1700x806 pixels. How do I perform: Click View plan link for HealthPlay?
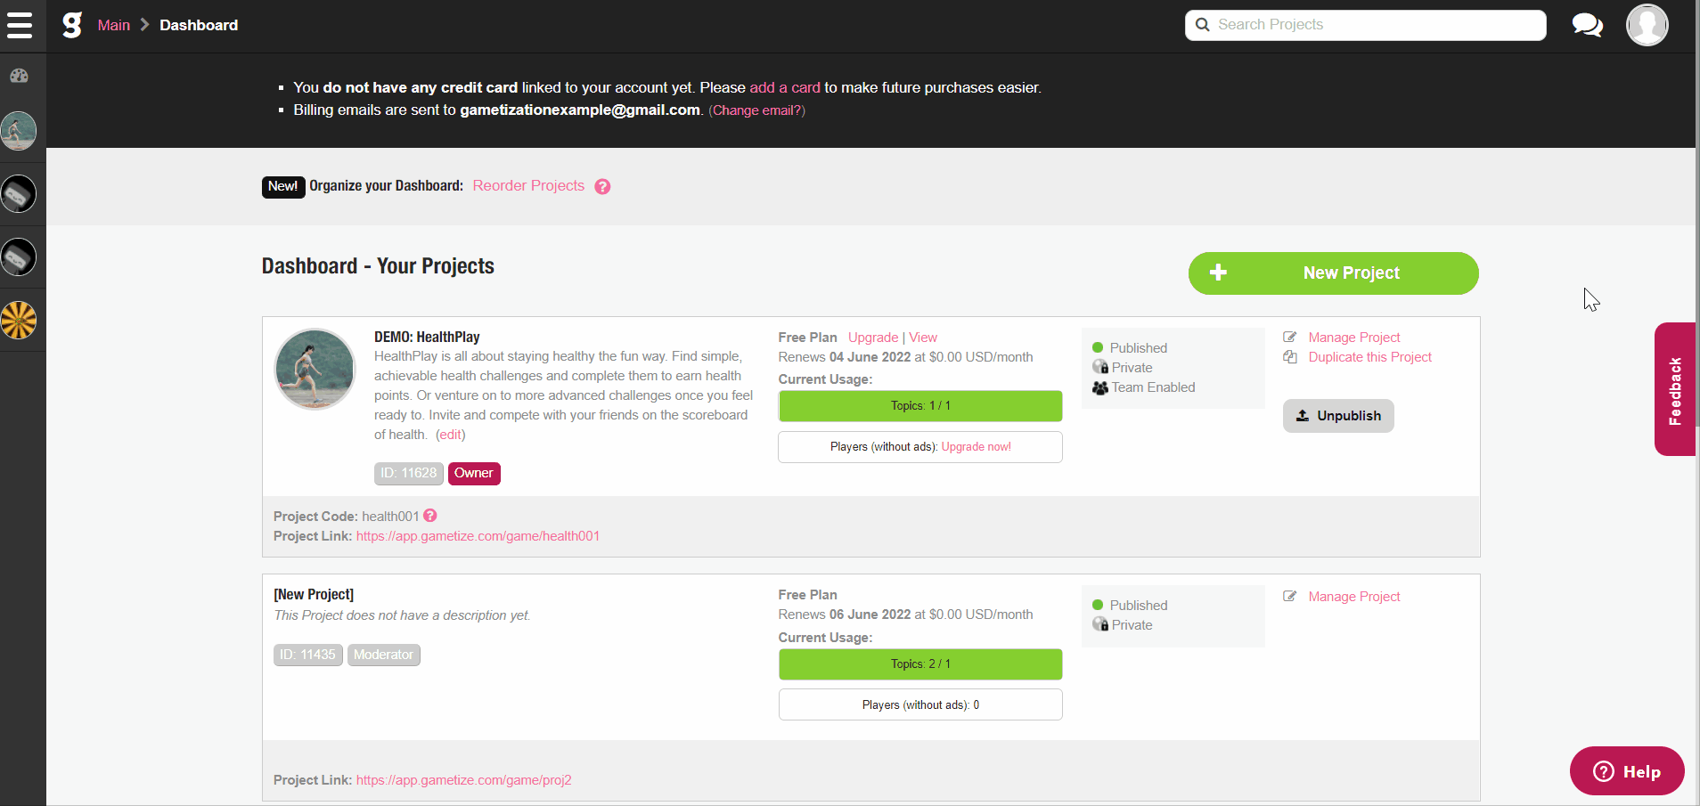pyautogui.click(x=923, y=338)
